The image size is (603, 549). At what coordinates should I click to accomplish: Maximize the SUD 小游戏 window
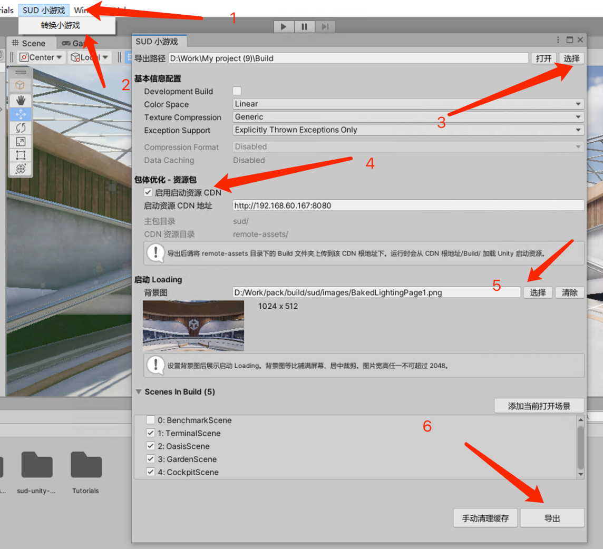(x=570, y=40)
